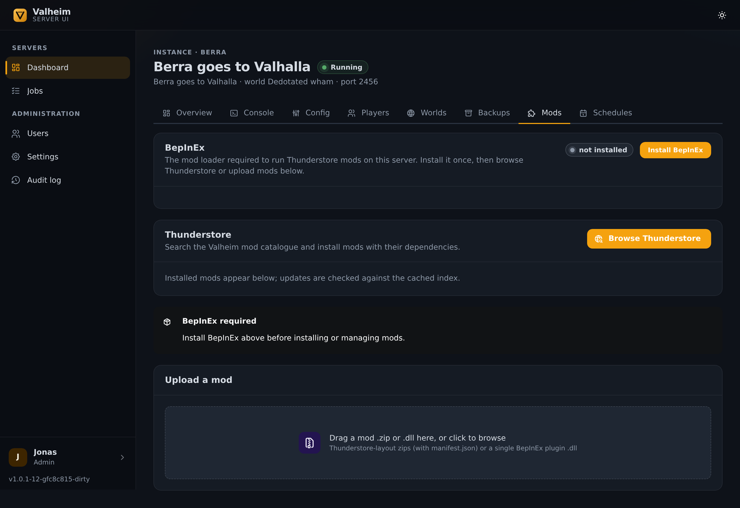Click the Worlds globe icon
Image resolution: width=740 pixels, height=508 pixels.
(411, 113)
